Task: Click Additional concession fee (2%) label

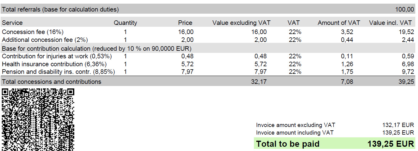Action: click(x=45, y=40)
